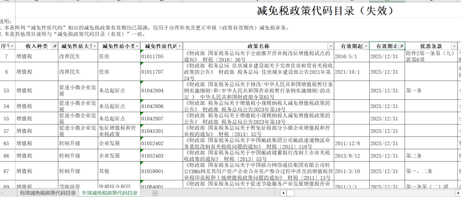Select row header 53

tap(6, 90)
